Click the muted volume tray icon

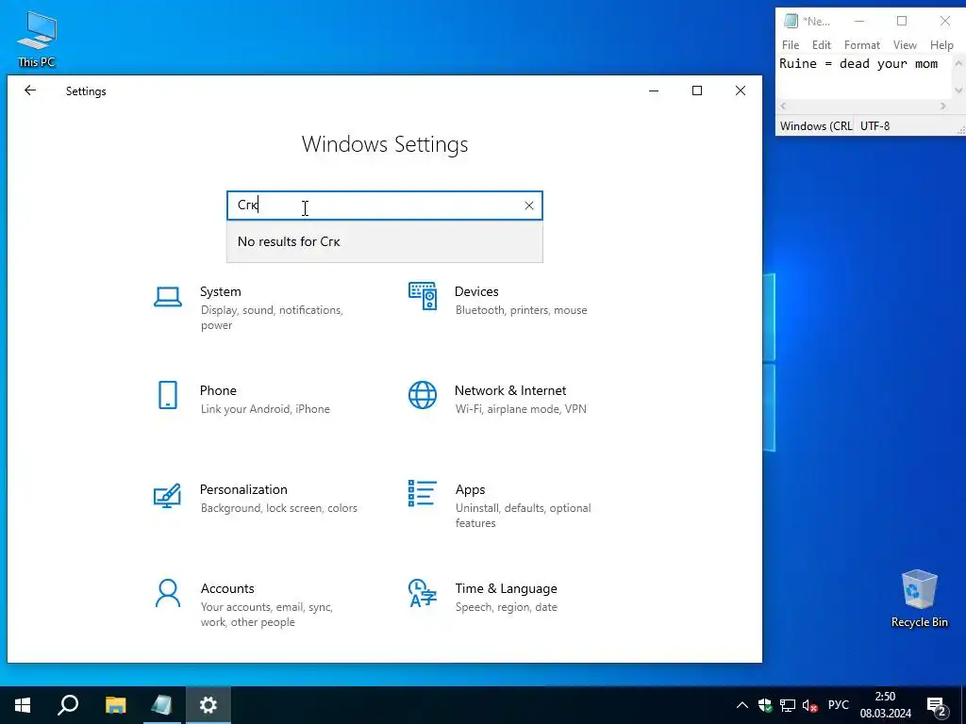[810, 705]
